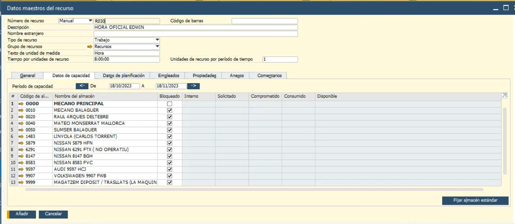Viewport: 515px width, 224px height.
Task: Open link arrow for warehouse 0020
Action: tap(21, 117)
